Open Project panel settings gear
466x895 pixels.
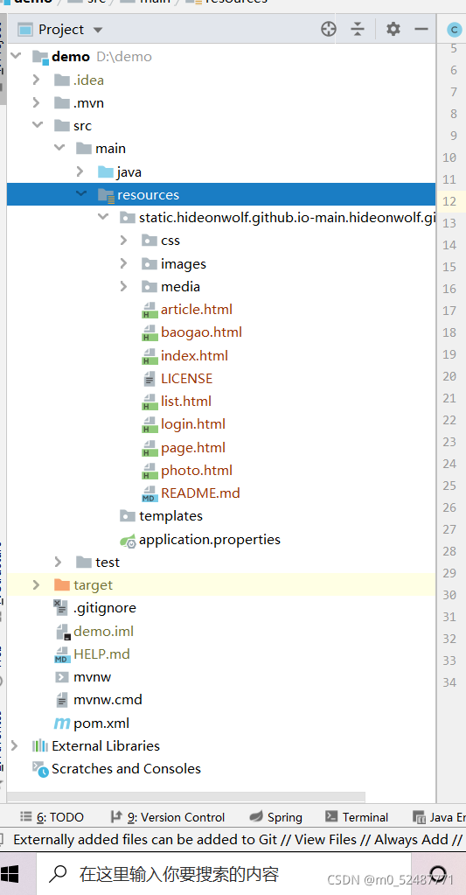pyautogui.click(x=393, y=29)
